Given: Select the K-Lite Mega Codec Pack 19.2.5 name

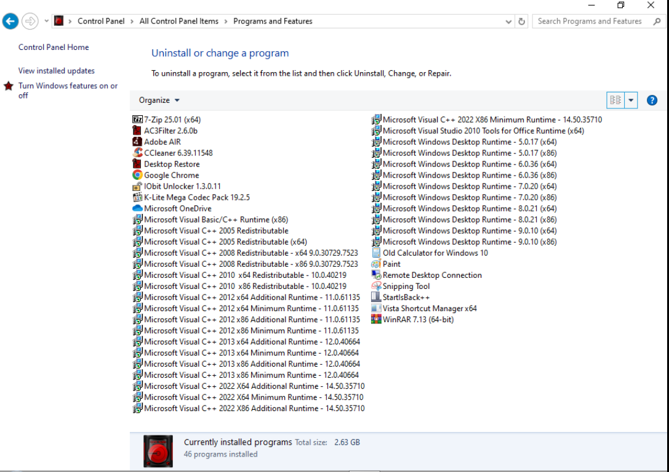Looking at the screenshot, I should [197, 197].
